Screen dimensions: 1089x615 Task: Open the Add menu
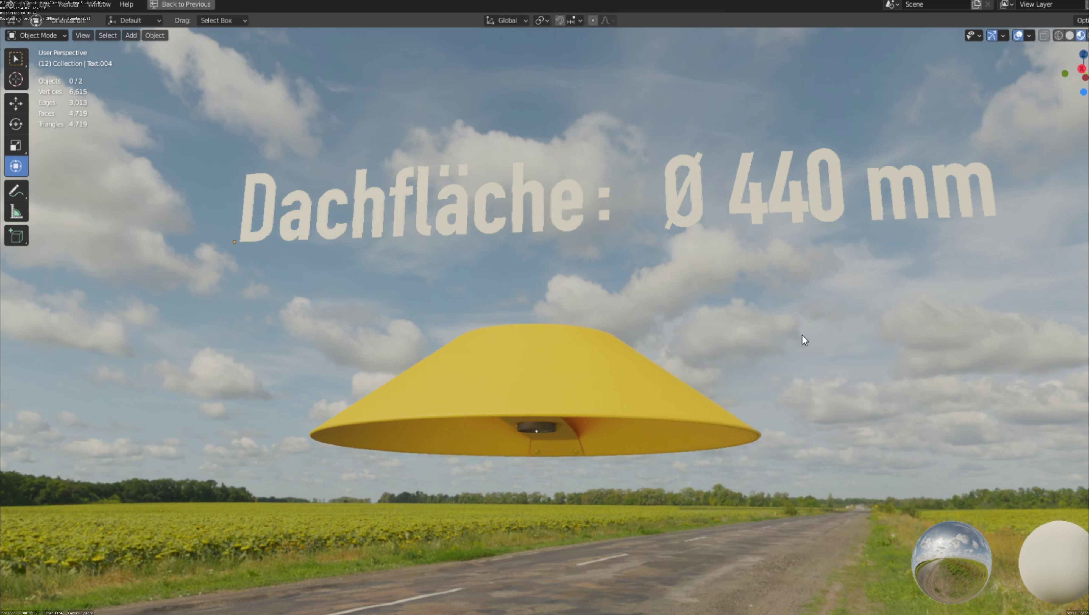(x=131, y=35)
